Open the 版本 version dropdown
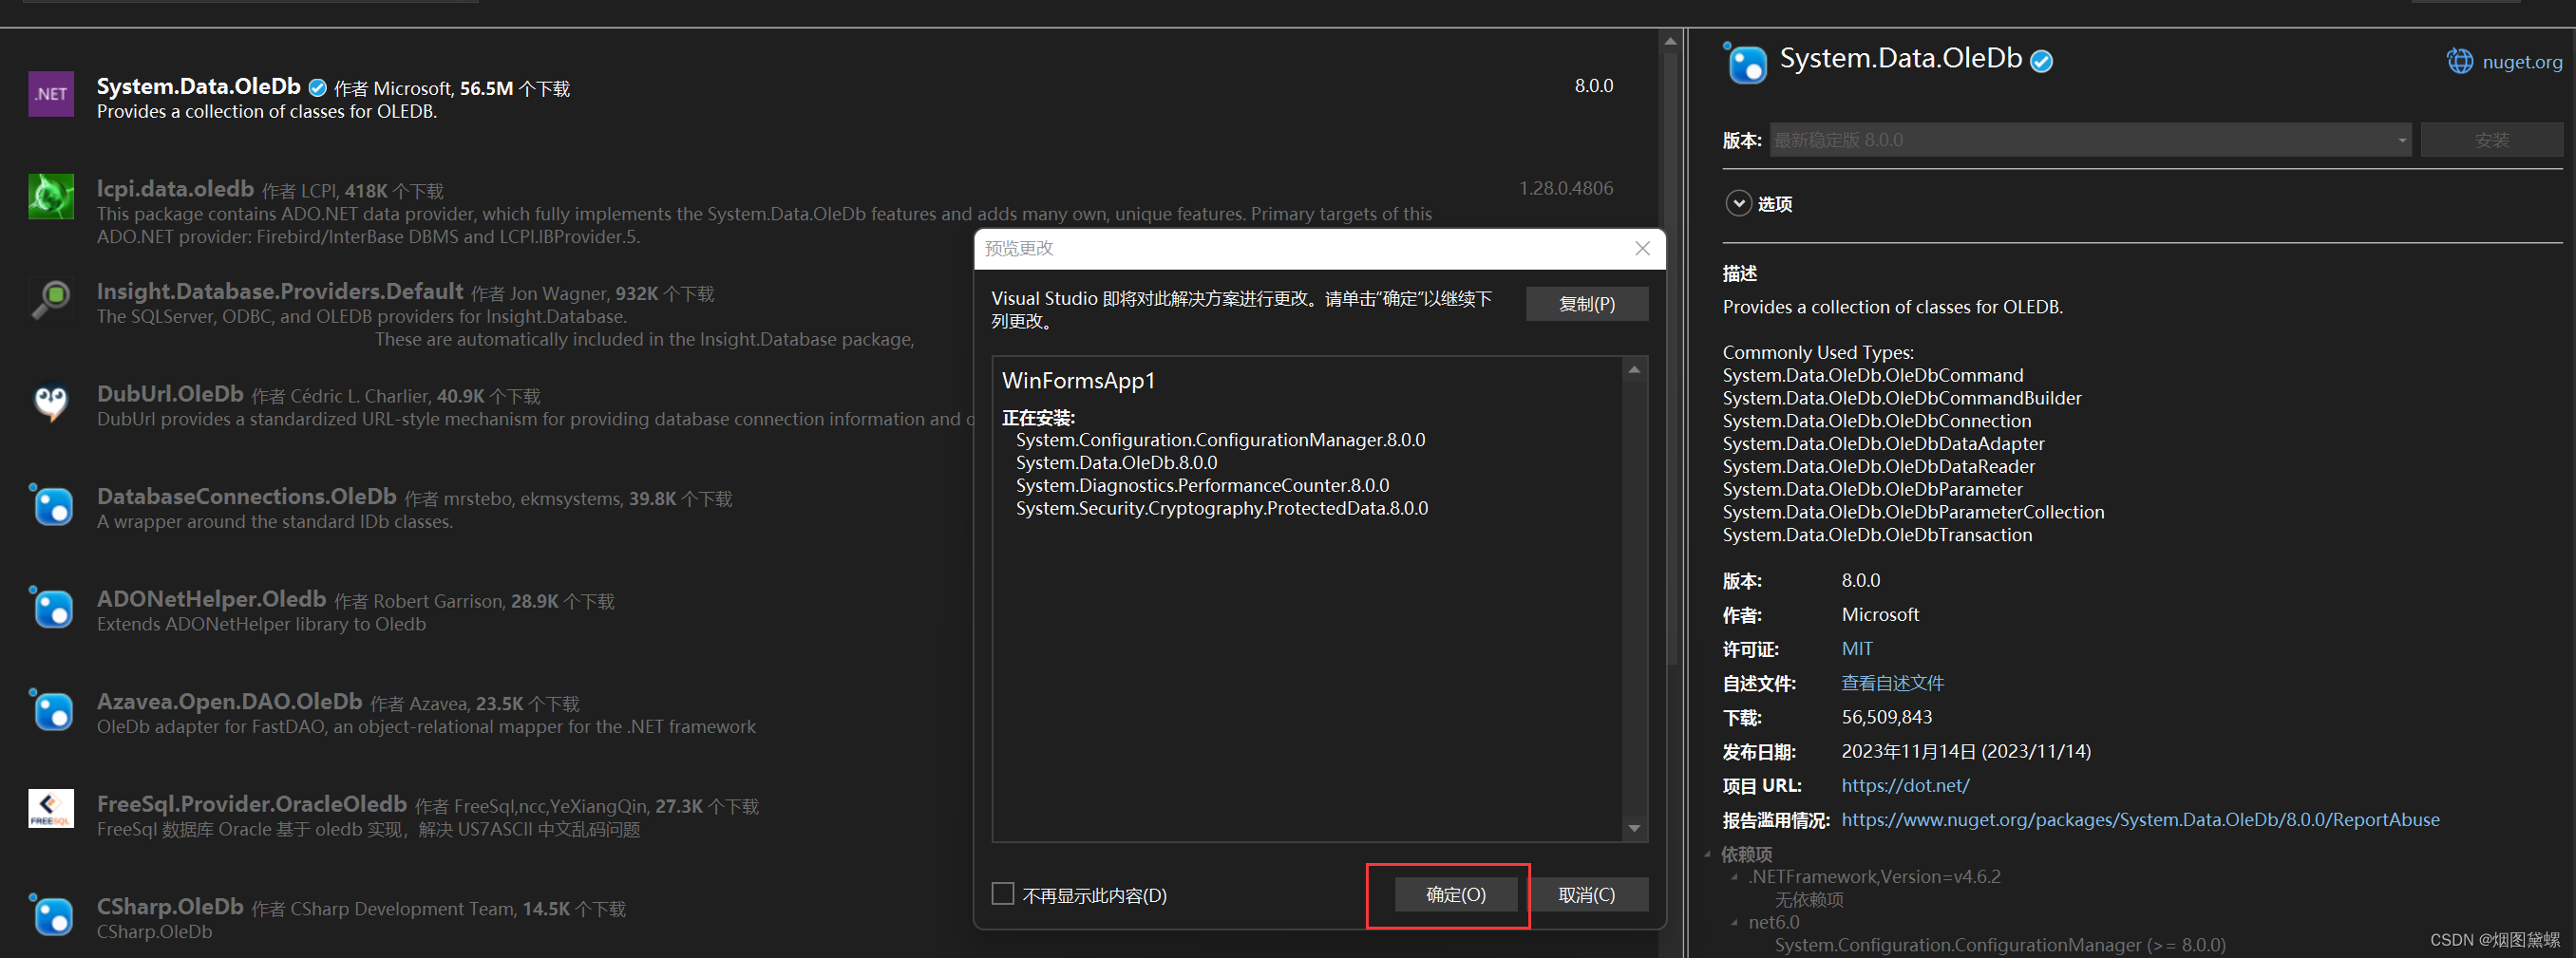The height and width of the screenshot is (958, 2576). tap(2091, 140)
